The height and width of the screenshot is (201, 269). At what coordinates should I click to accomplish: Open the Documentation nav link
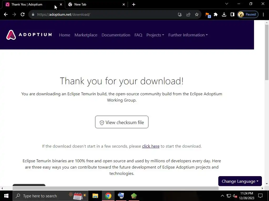[116, 35]
